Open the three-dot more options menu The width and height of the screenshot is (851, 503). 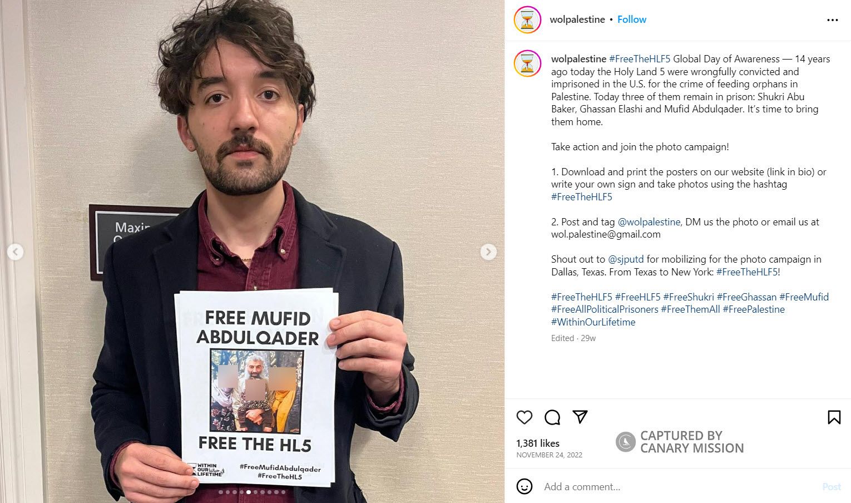tap(832, 20)
